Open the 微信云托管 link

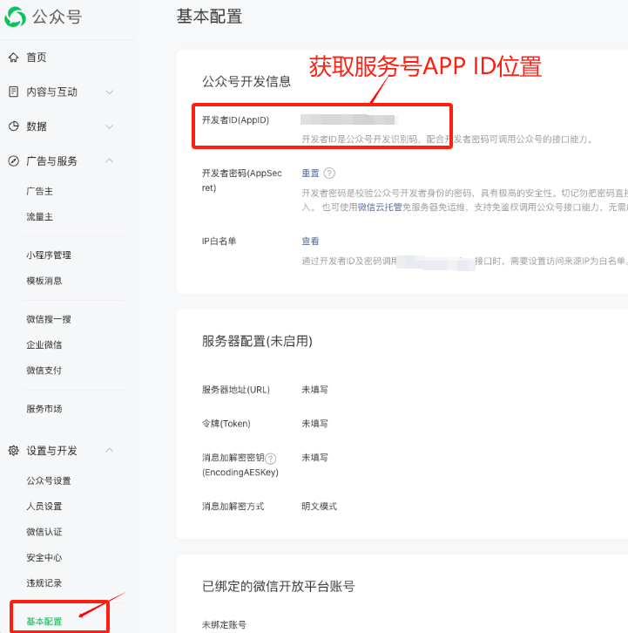380,208
